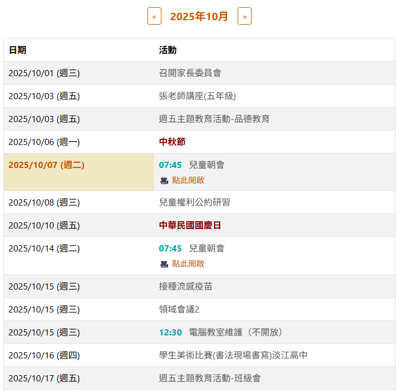Select 學生美術比賽 淡江高中 event
Screen dimensions: 399x392
tap(233, 355)
